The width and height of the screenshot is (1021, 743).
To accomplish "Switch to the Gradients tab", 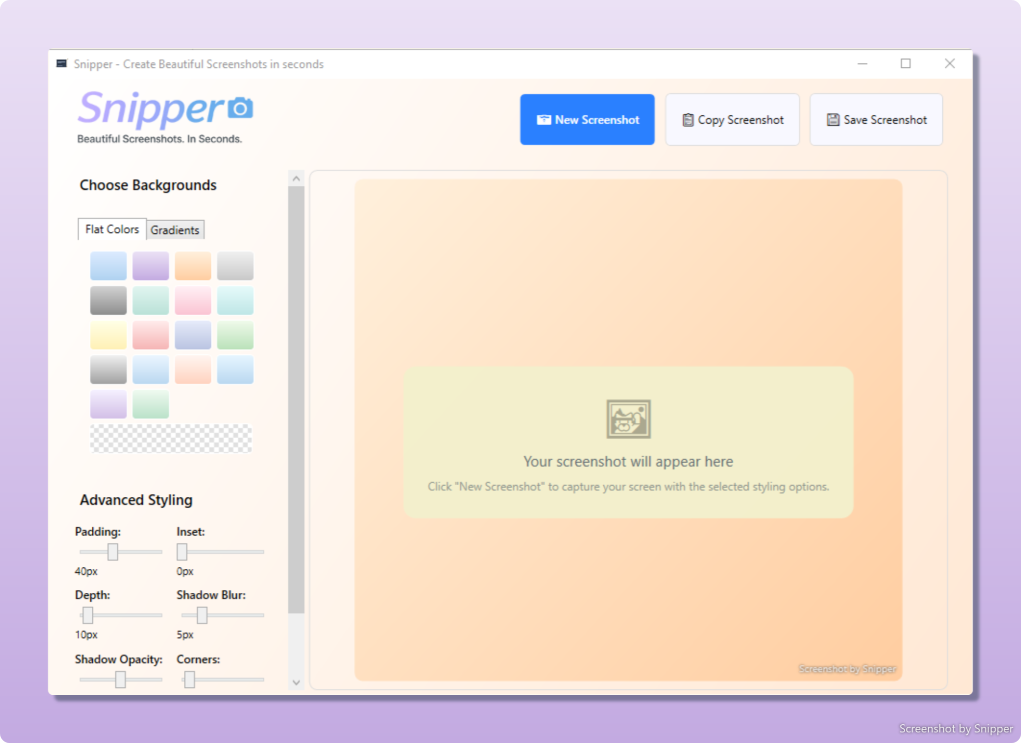I will click(175, 230).
